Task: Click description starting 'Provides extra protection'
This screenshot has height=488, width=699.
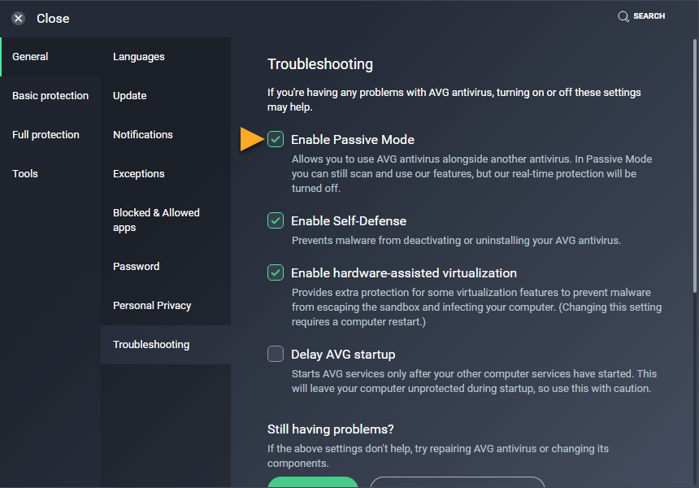Action: tap(476, 307)
